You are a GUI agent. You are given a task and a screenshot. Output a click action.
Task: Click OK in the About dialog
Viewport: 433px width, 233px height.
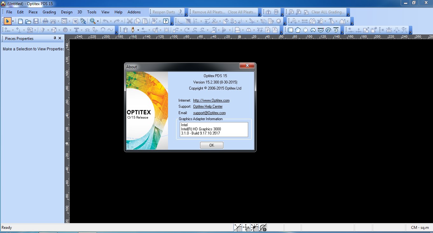click(212, 145)
